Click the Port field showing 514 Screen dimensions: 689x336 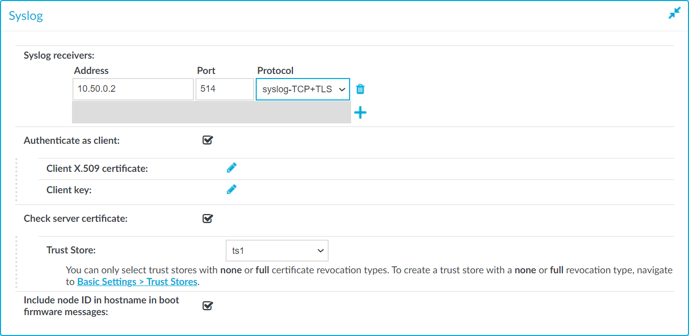[225, 89]
